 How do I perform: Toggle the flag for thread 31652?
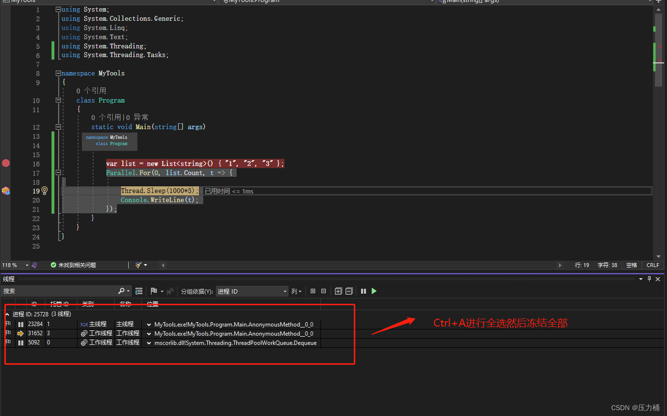coord(8,334)
